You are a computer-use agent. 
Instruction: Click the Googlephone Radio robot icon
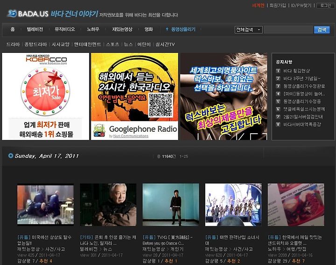coord(99,130)
